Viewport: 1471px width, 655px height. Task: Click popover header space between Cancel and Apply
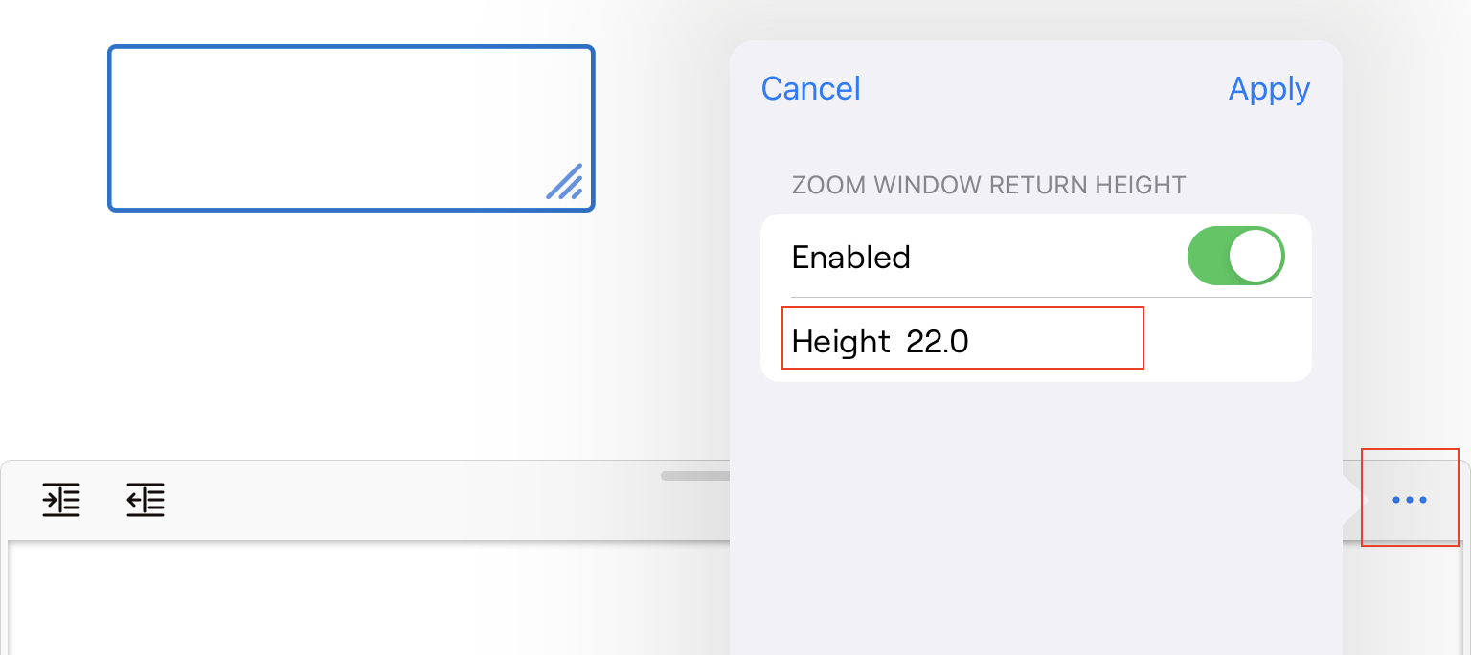[1044, 89]
